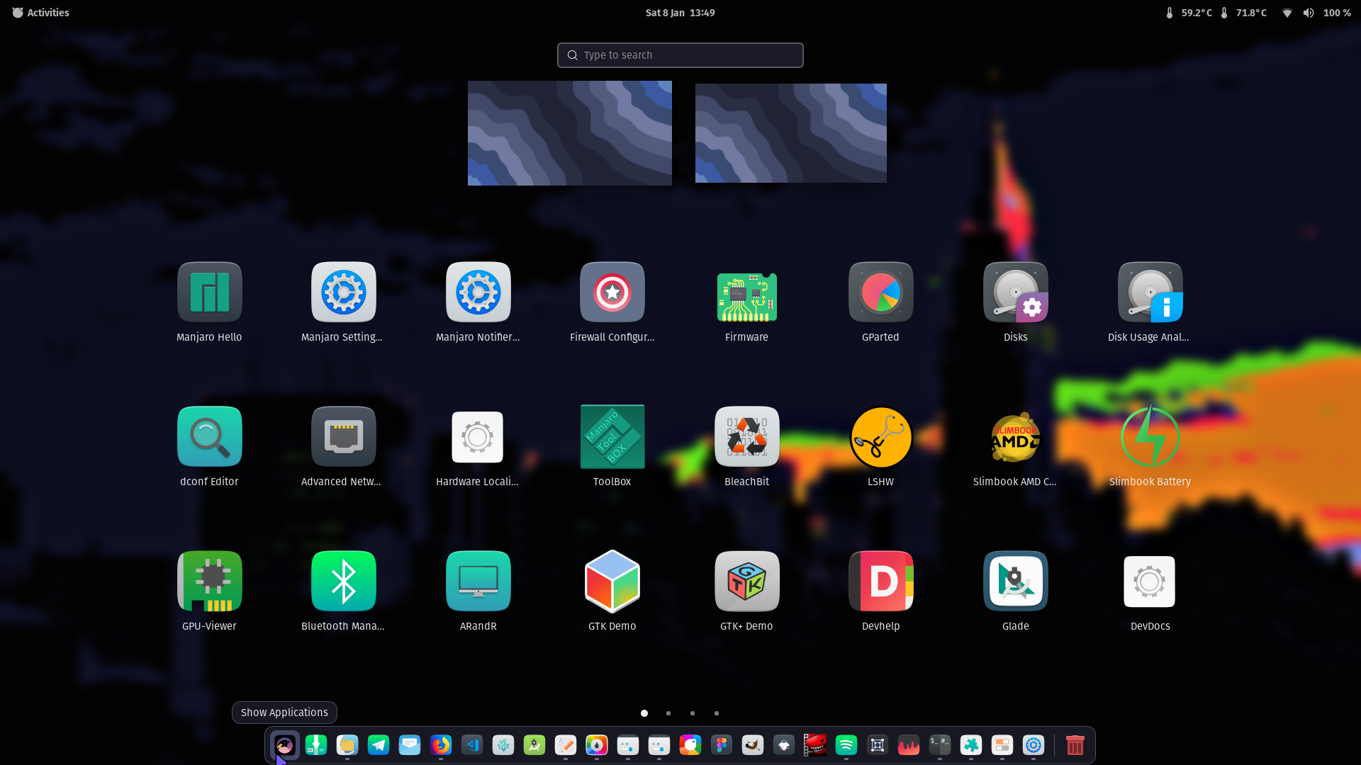Click the 71.8°C temperature indicator
This screenshot has width=1361, height=765.
point(1243,13)
